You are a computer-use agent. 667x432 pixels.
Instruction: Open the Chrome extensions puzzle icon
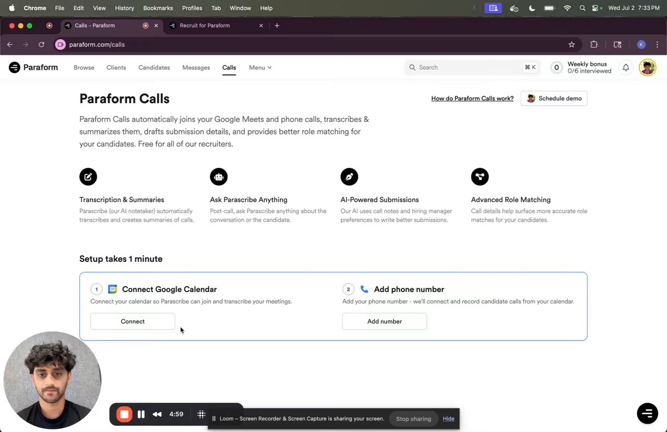[594, 45]
